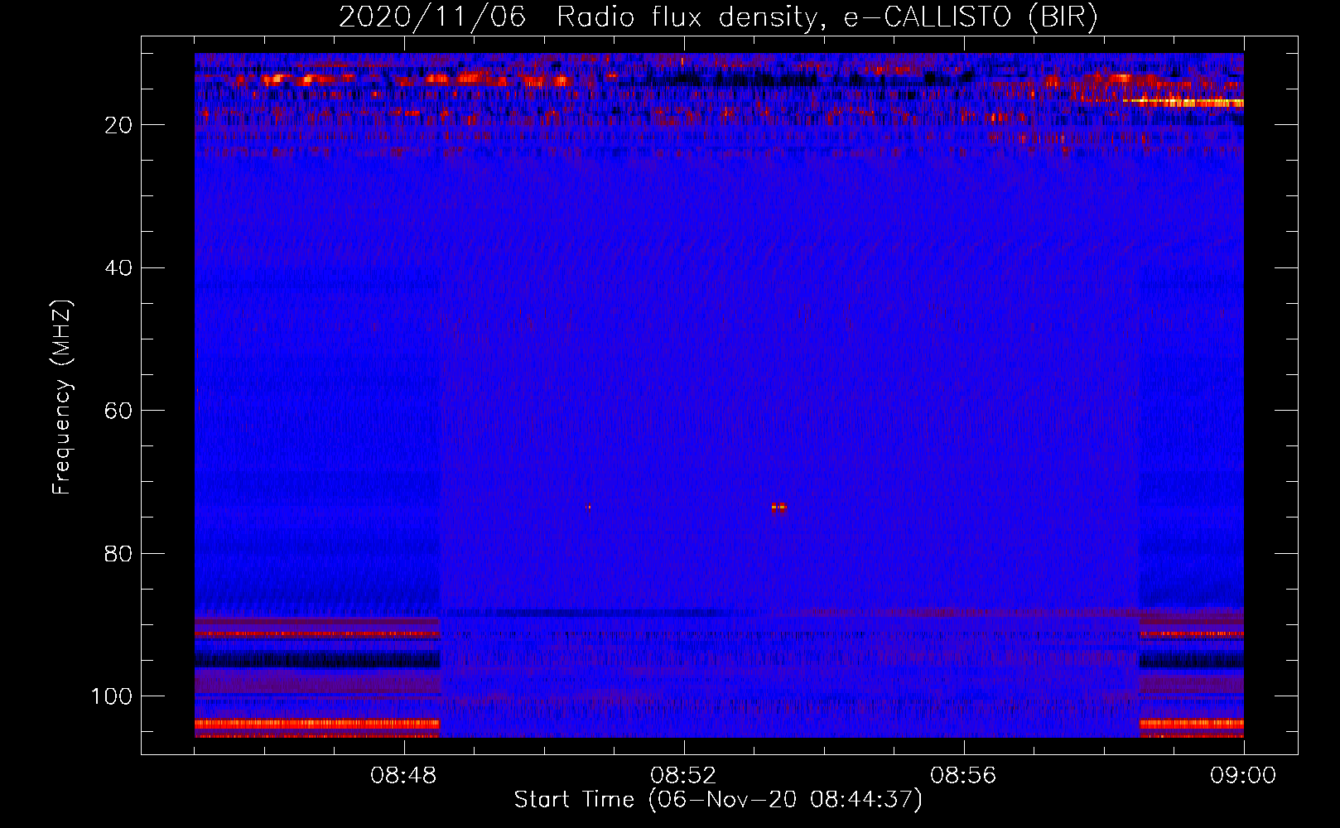Click the "40" frequency tick label

click(x=118, y=268)
